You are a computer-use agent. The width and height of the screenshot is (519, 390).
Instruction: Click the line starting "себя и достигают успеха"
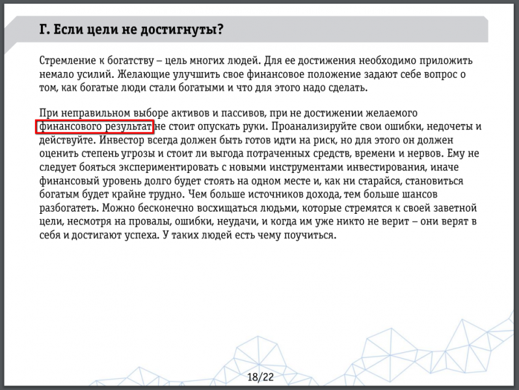(x=188, y=235)
